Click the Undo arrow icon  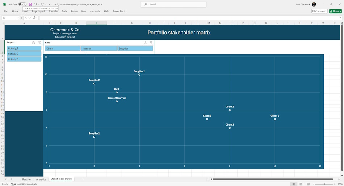pos(35,4)
